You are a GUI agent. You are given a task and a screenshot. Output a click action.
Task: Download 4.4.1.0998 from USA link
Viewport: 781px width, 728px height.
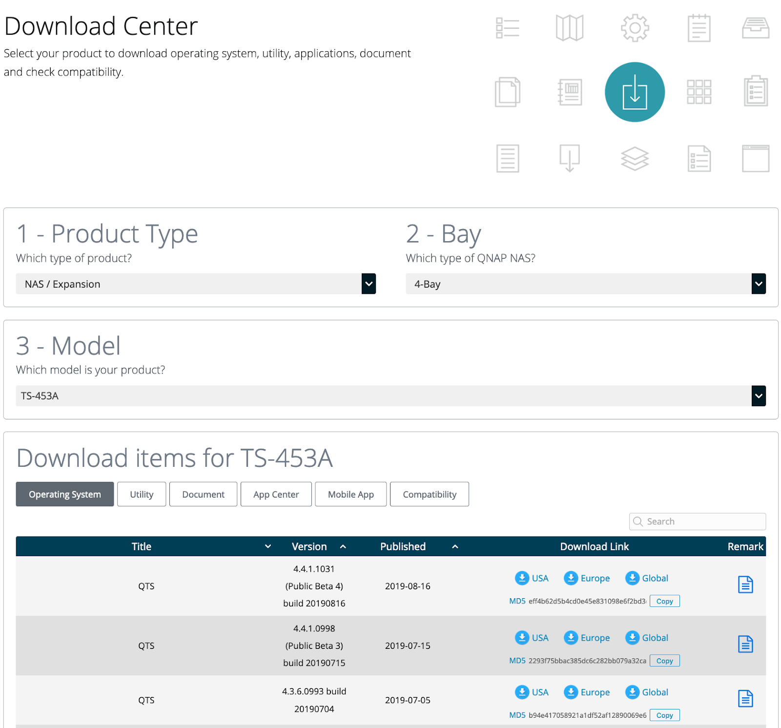click(532, 638)
